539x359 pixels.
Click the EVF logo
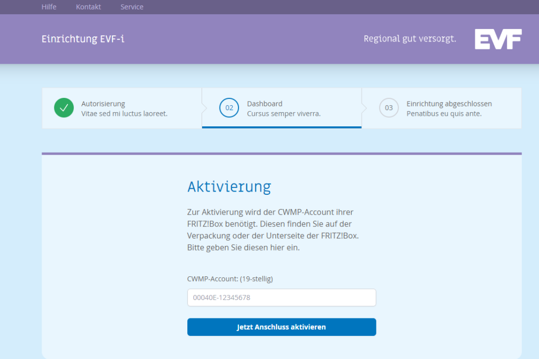click(497, 39)
